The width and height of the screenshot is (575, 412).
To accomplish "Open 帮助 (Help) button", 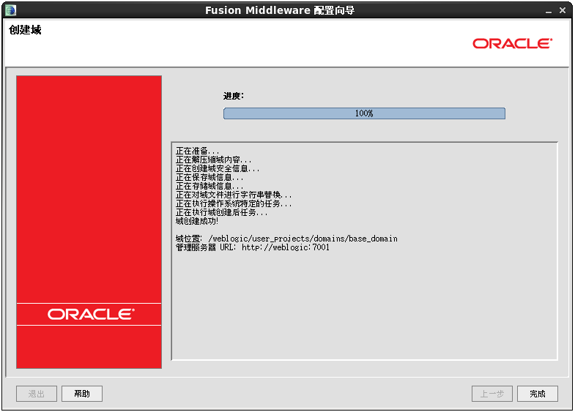I will [x=82, y=394].
